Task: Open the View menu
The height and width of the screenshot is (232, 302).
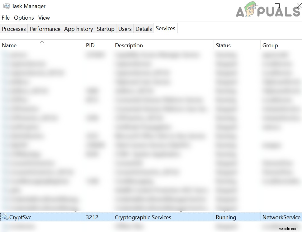Action: (x=44, y=18)
